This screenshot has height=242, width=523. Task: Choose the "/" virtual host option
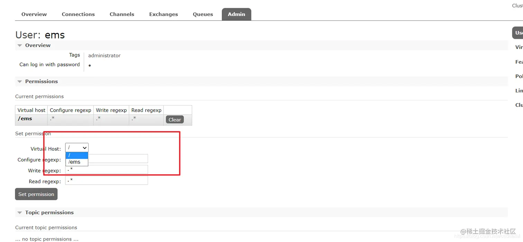click(x=77, y=155)
